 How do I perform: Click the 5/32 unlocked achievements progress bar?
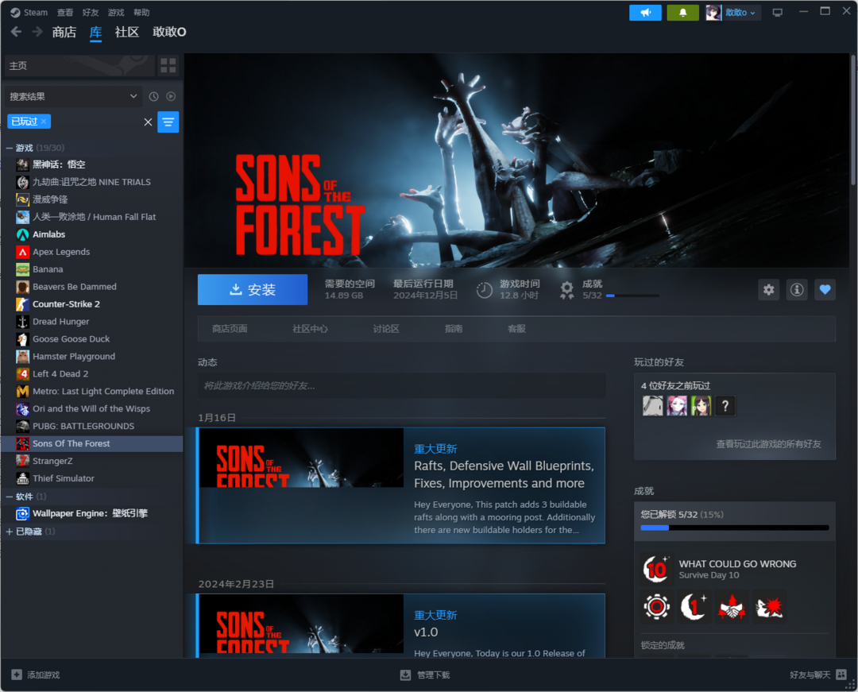click(735, 528)
